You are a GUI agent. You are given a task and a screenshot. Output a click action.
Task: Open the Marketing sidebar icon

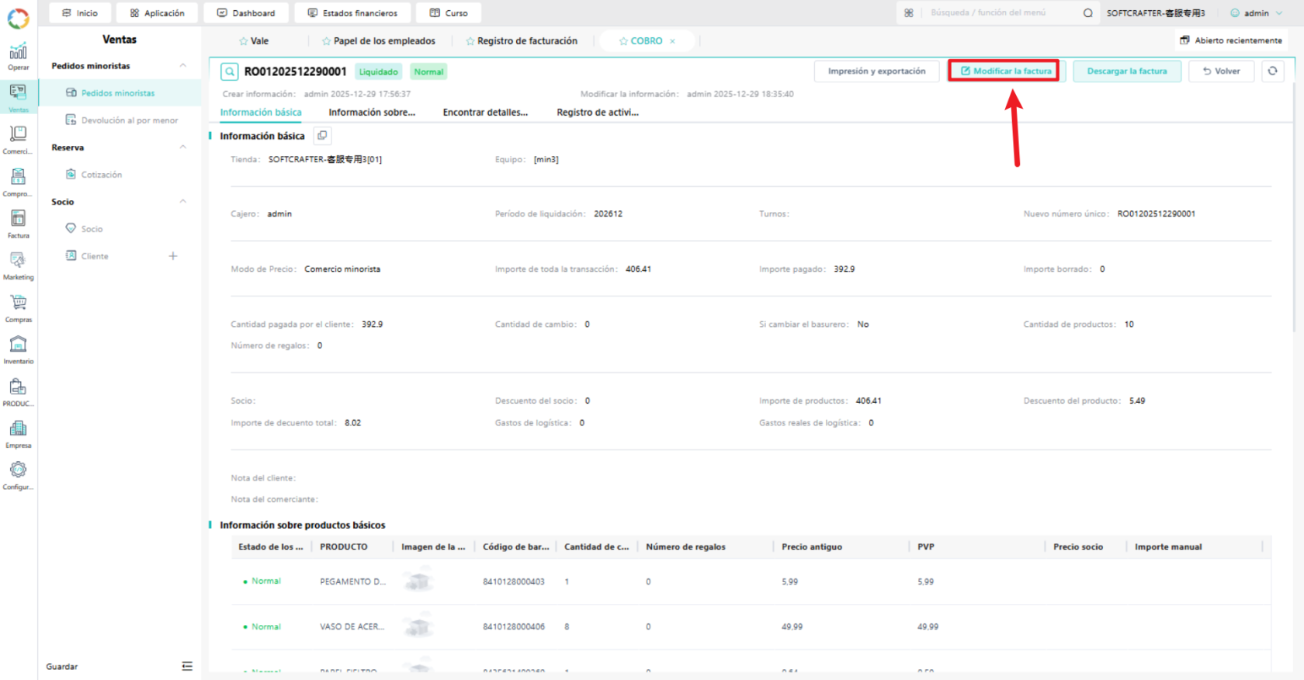coord(19,265)
